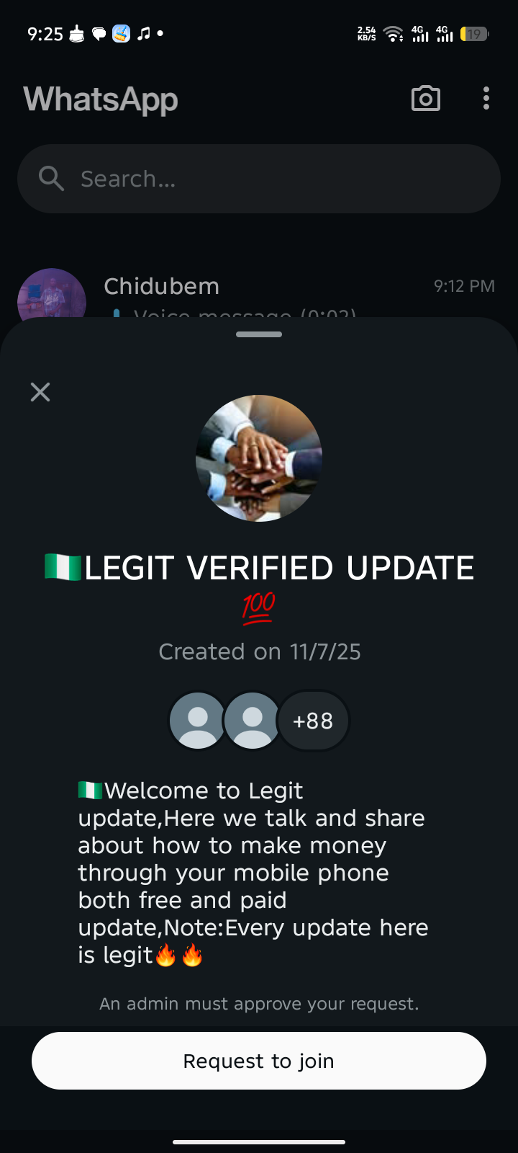518x1153 pixels.
Task: Tap the Wi-Fi status bar icon
Action: pos(393,34)
